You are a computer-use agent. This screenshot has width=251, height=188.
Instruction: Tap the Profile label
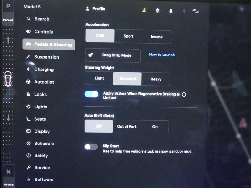point(99,9)
